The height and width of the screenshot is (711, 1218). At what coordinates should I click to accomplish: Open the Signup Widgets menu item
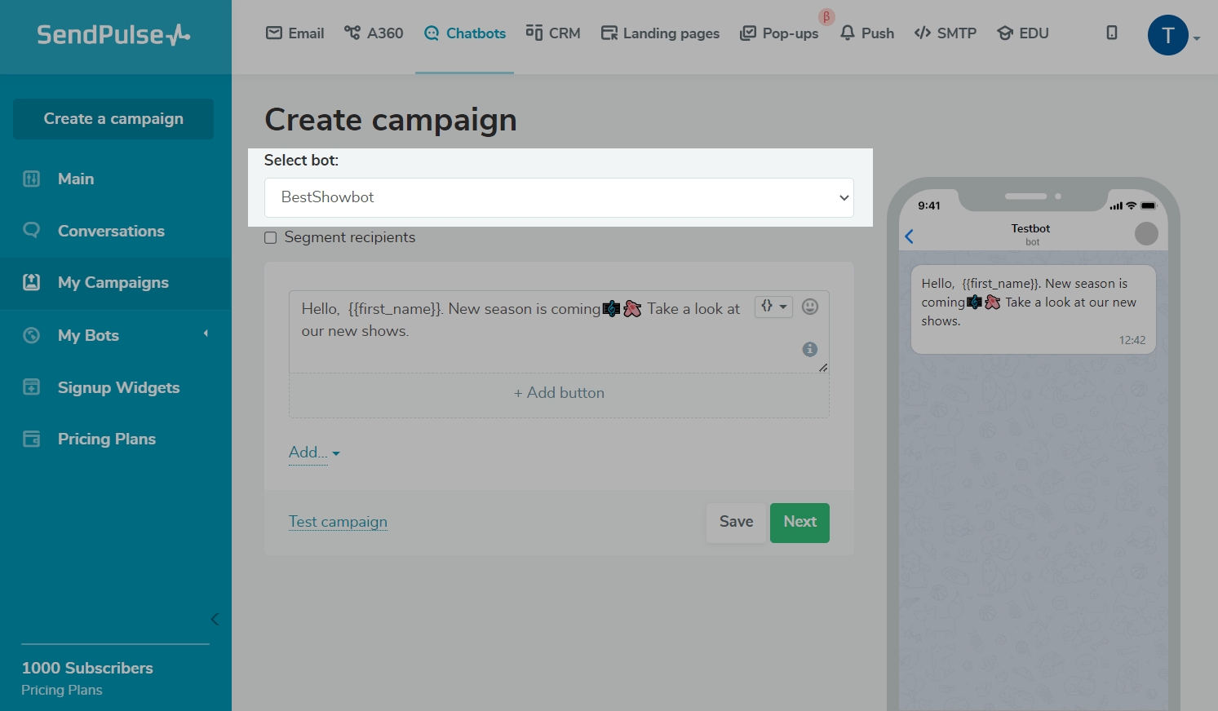coord(118,388)
